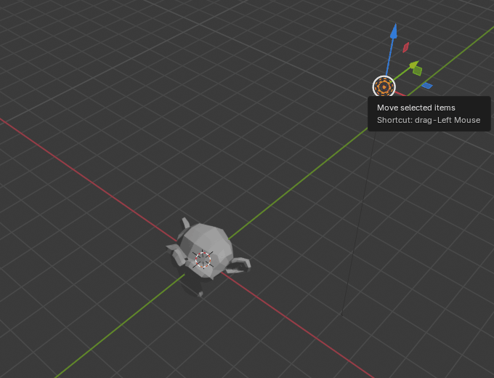Click the 3D cursor on the monkey
Screen dimensions: 494x378
point(203,260)
